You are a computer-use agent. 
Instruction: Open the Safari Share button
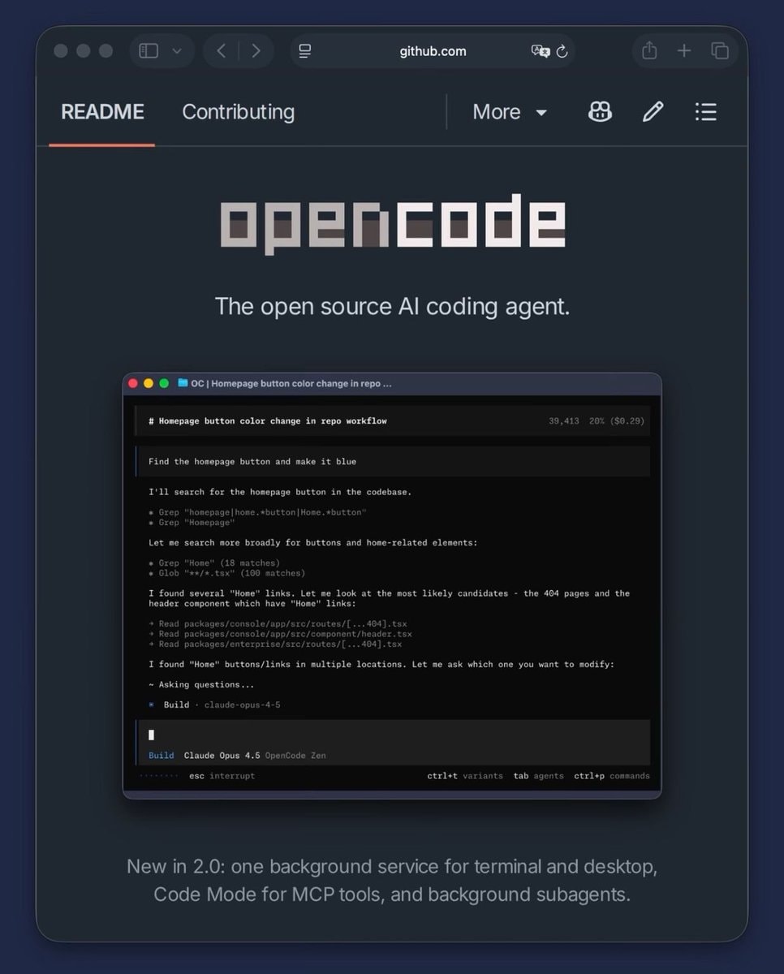click(x=649, y=50)
